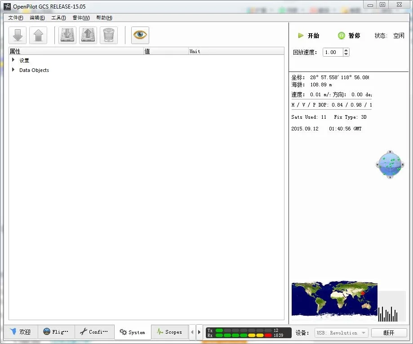The height and width of the screenshot is (344, 413).
Task: Minimize the OpenPilot GCS window
Action: point(370,5)
